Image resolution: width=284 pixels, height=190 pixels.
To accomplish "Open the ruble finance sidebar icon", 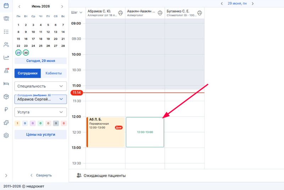I will (6, 110).
